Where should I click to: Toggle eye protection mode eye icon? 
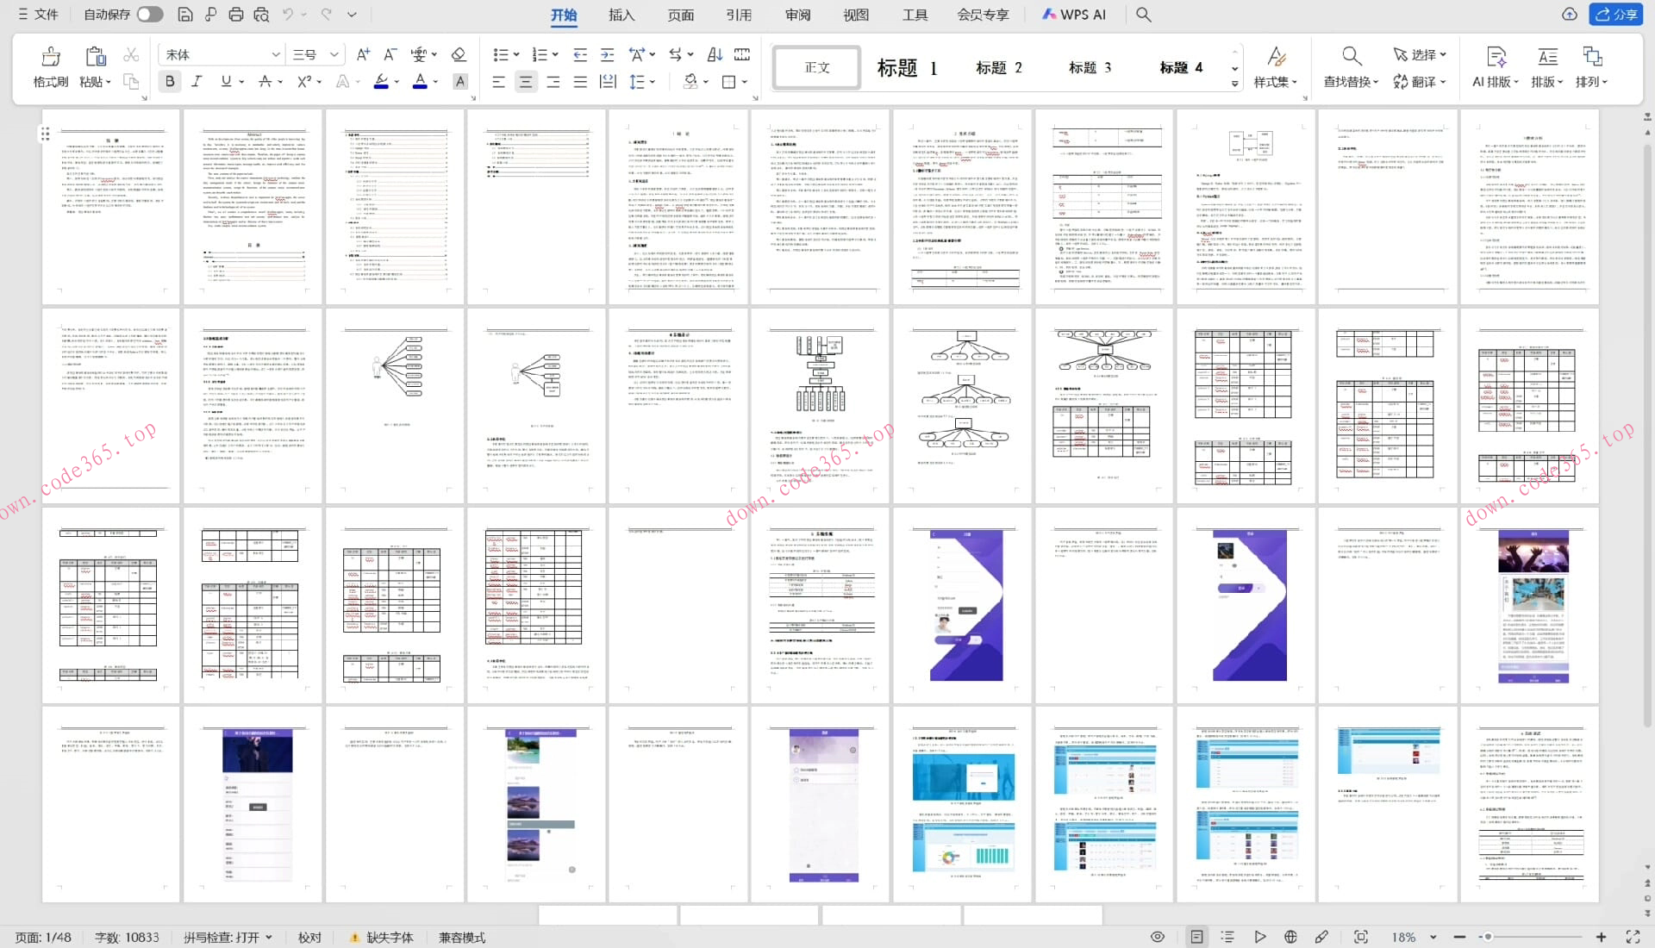click(1158, 937)
